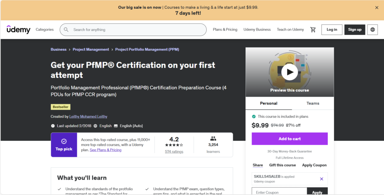Open instructor Leithy Mohamed Leithy profile

88,116
